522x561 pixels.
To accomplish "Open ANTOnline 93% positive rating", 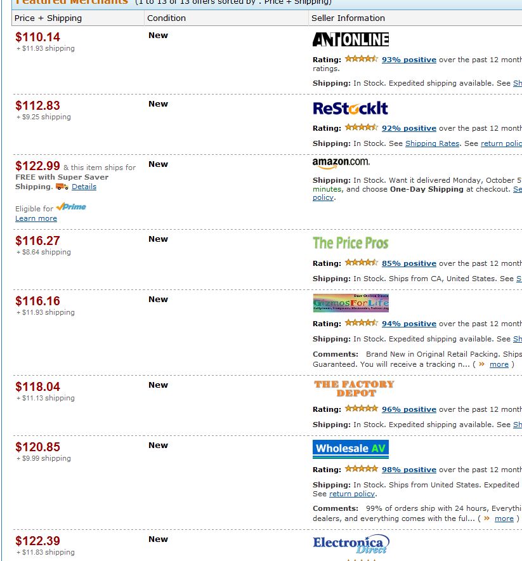I will 409,60.
